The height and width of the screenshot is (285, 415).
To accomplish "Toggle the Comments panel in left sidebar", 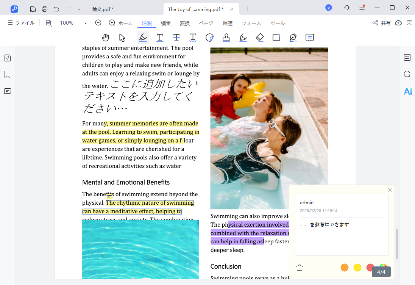I will point(8,91).
